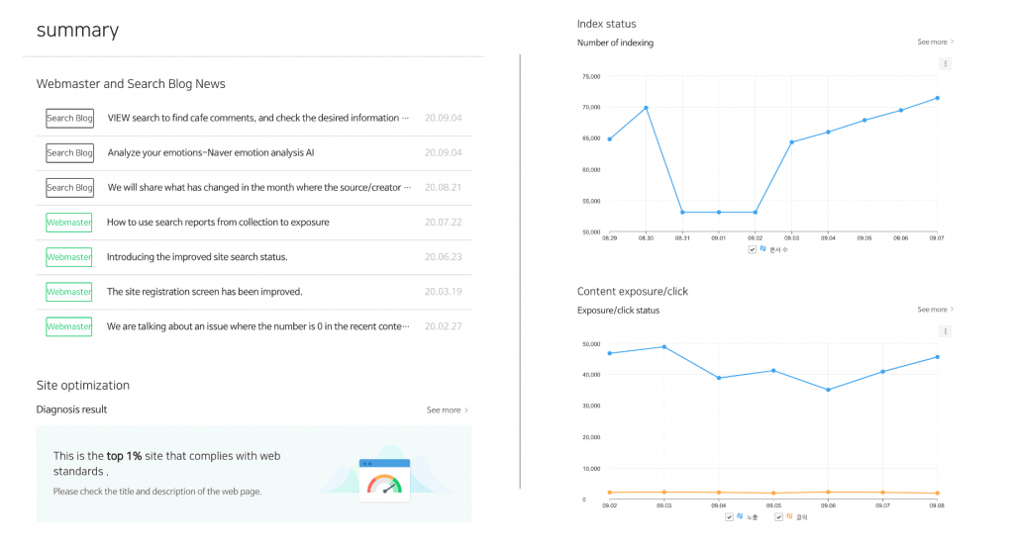
Task: Click 'Please check the title and description' text
Action: (157, 492)
